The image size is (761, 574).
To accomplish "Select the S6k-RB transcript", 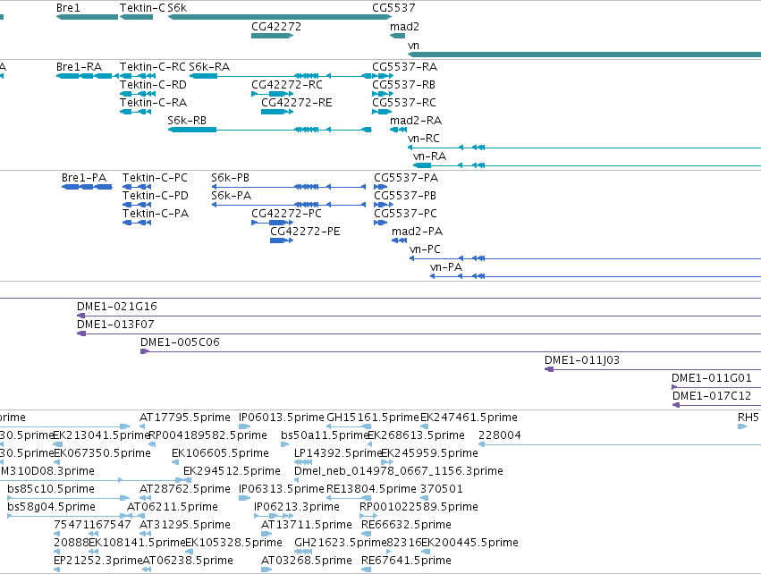I will coord(270,130).
